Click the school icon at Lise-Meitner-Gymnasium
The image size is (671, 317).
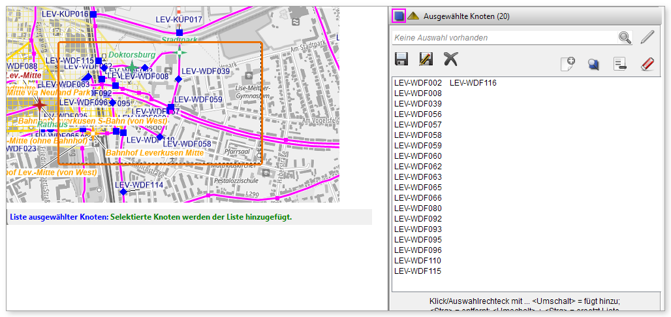[x=249, y=76]
